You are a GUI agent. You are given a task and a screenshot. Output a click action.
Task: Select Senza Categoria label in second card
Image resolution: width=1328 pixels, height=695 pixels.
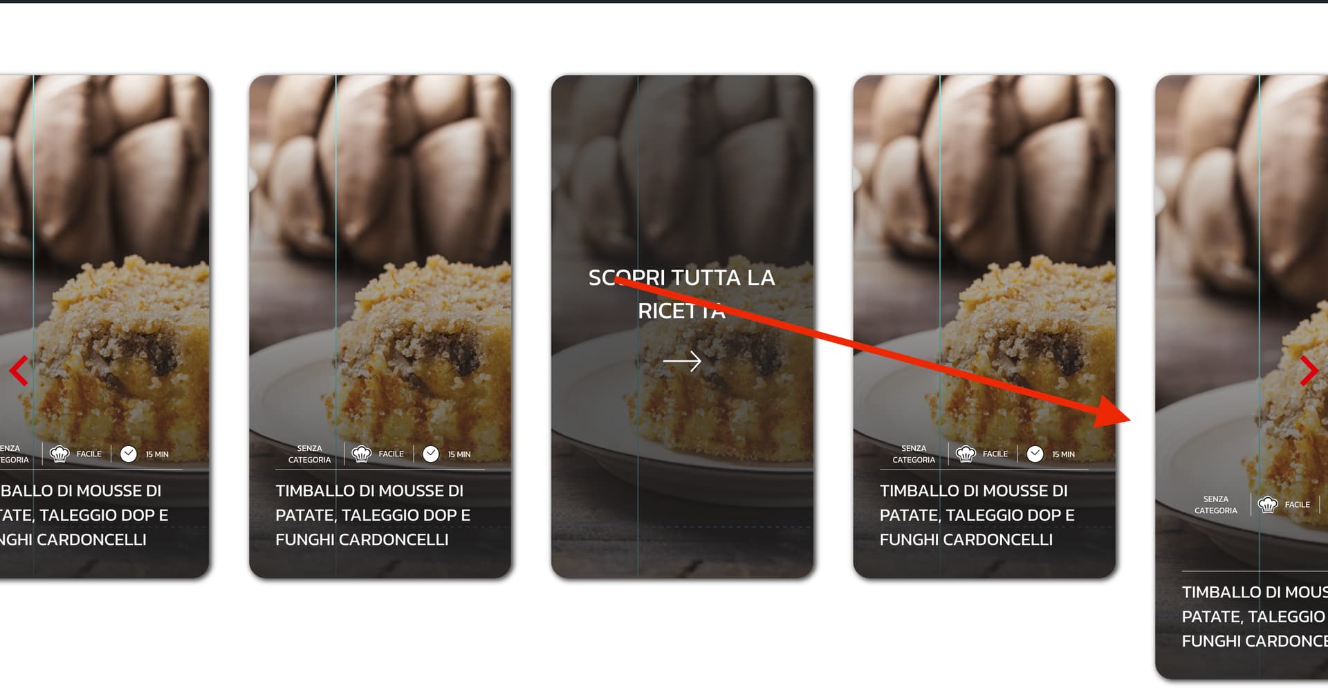click(309, 454)
